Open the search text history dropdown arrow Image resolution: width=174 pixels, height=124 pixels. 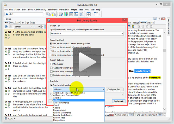pyautogui.click(x=122, y=34)
